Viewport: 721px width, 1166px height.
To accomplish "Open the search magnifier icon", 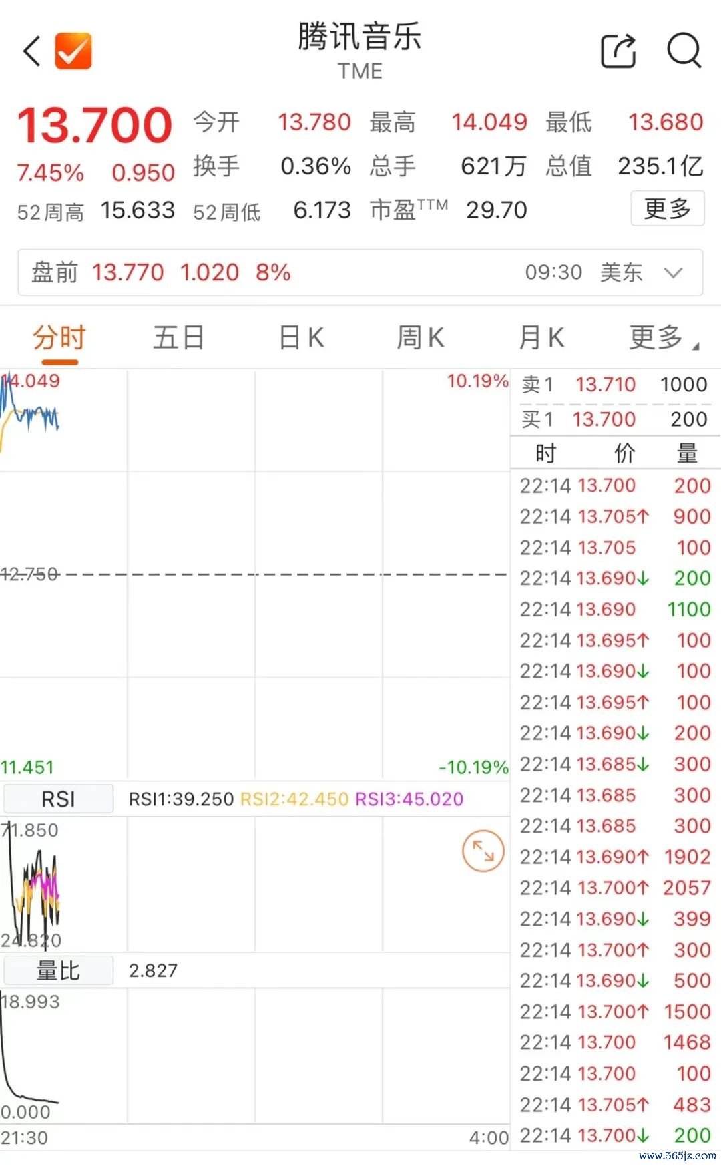I will (684, 51).
